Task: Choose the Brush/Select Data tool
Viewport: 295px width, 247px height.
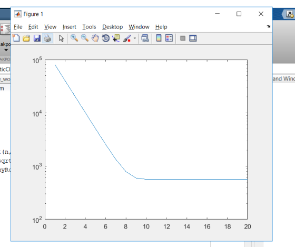Action: [x=127, y=38]
